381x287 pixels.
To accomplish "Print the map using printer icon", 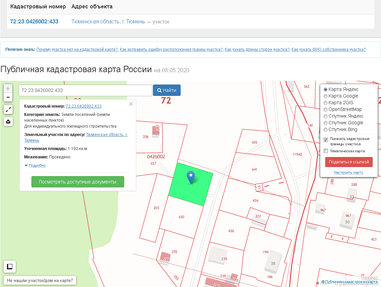I will click(x=8, y=122).
